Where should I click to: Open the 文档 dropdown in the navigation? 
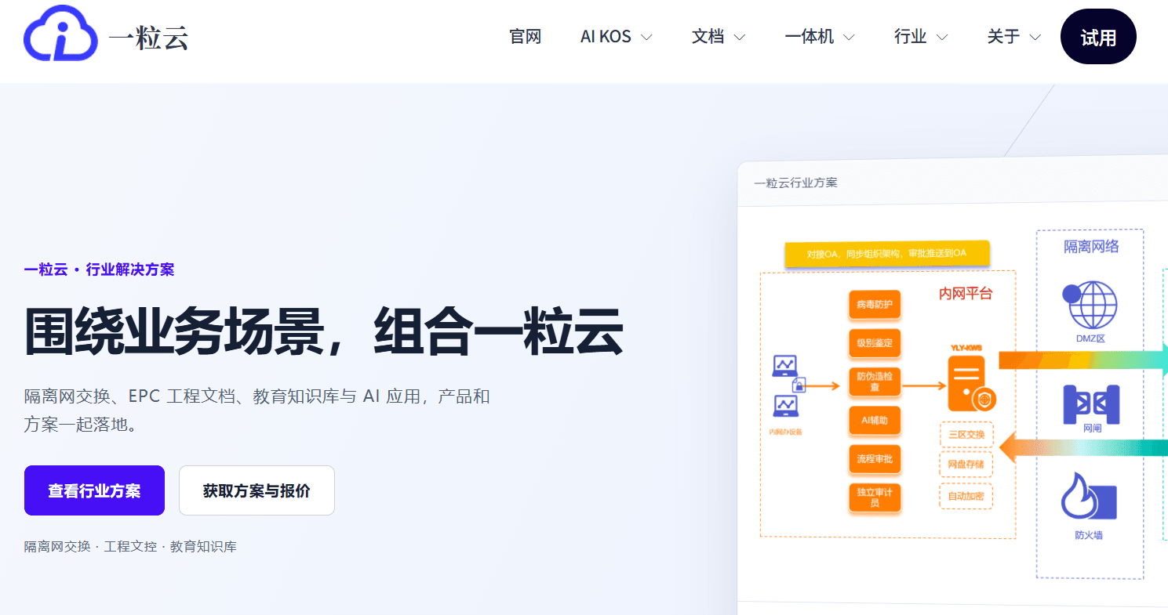pyautogui.click(x=719, y=37)
